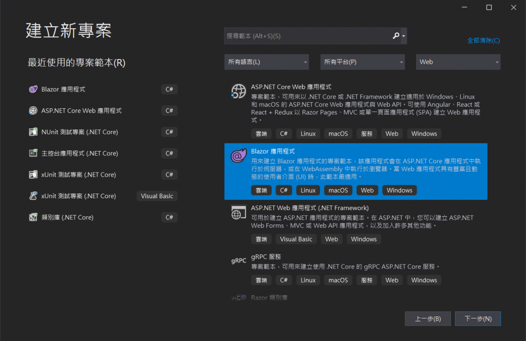Screen dimensions: 526x341
Task: Select the gRPC service template title
Action: tap(266, 257)
